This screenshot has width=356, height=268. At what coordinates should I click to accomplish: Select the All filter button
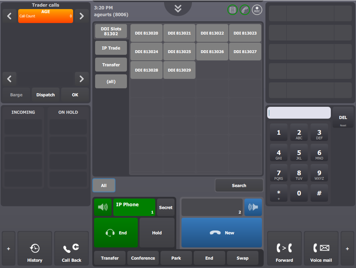(x=104, y=185)
